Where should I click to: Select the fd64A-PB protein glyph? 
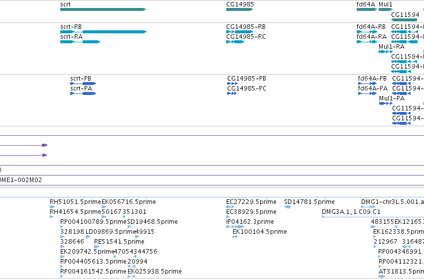[x=367, y=84]
